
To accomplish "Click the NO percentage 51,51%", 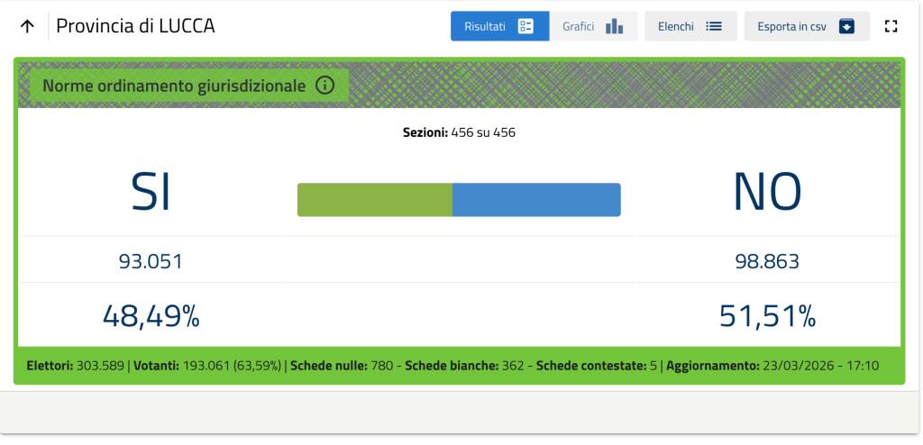I will point(767,316).
